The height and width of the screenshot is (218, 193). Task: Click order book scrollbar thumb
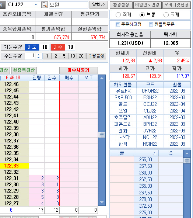(x=102, y=135)
